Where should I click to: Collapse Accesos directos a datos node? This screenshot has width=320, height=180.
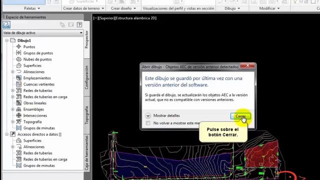pos(6,134)
